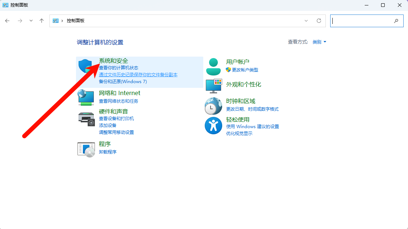This screenshot has width=408, height=229.
Task: Open the 查看方式 类别 dropdown
Action: click(319, 42)
